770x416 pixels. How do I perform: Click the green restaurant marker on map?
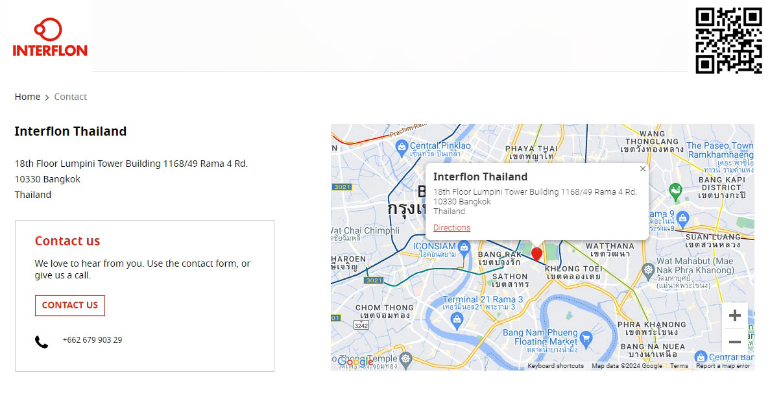(676, 191)
